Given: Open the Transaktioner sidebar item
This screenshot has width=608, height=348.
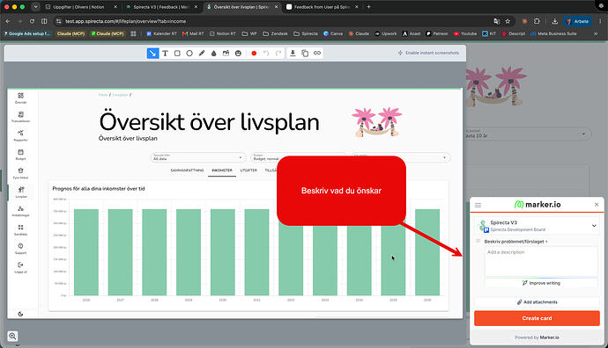Looking at the screenshot, I should pos(20,117).
